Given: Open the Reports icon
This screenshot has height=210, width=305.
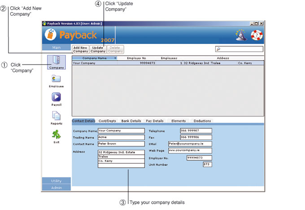Looking at the screenshot, I should click(x=56, y=116).
